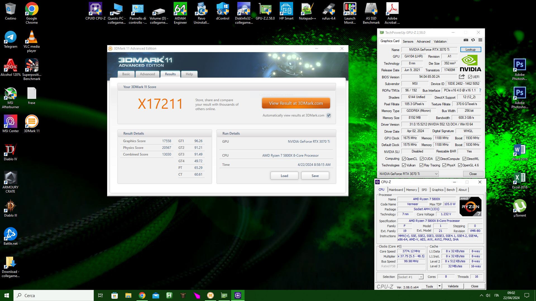Open the Socket #1 selection dropdown in CPU-Z
This screenshot has width=536, height=301.
(x=410, y=277)
